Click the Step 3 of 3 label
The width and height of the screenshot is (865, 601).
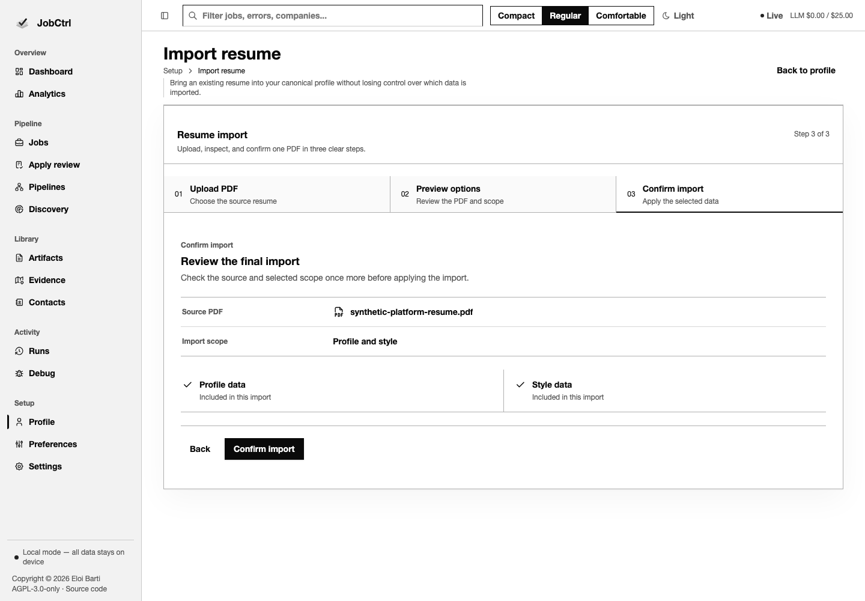812,134
